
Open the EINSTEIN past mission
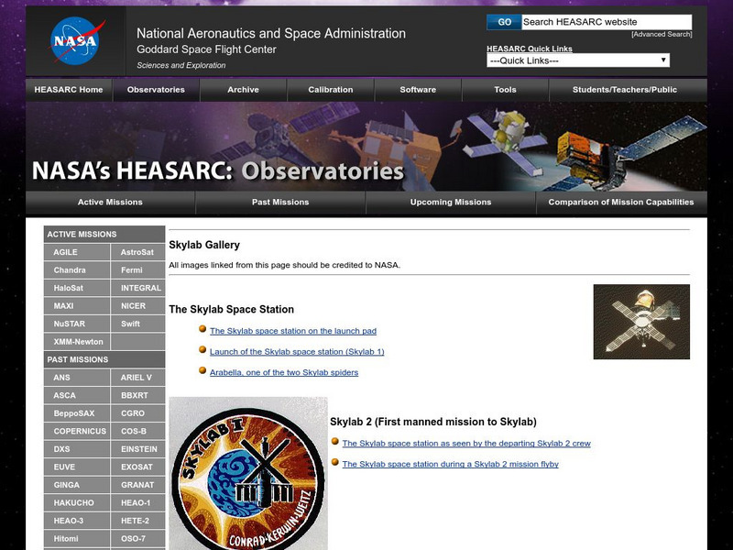138,449
